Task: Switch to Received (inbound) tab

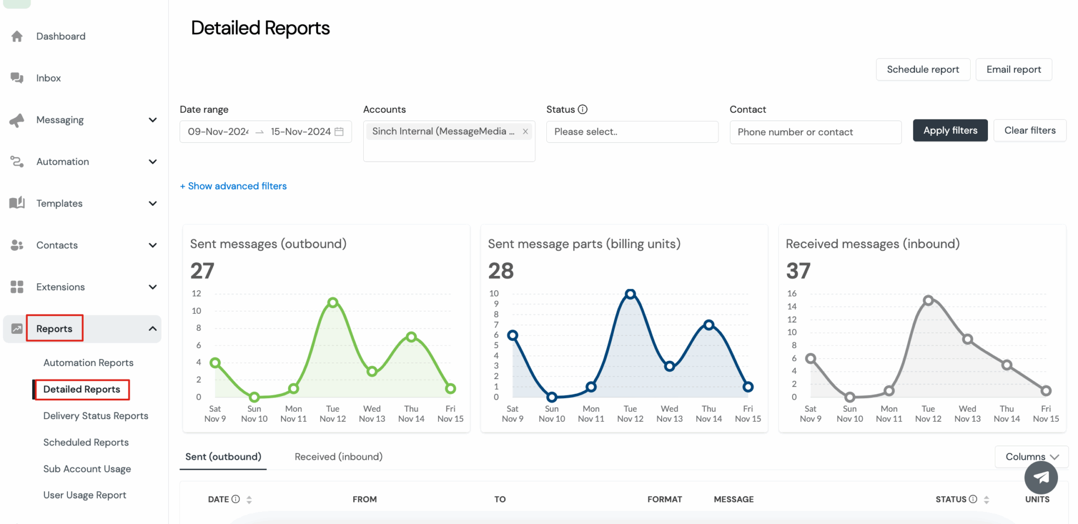Action: [338, 457]
